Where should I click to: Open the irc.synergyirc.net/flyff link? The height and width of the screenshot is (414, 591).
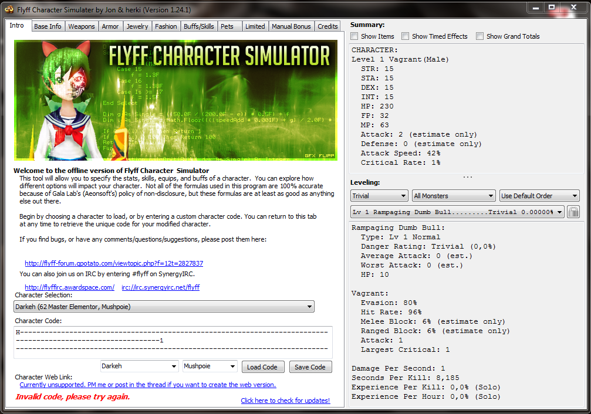tap(161, 287)
